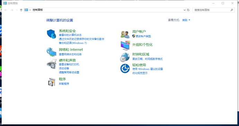The image size is (239, 126).
Task: Click the 卸载程序 link
Action: [64, 84]
